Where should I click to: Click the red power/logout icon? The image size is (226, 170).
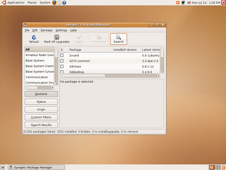(224, 2)
